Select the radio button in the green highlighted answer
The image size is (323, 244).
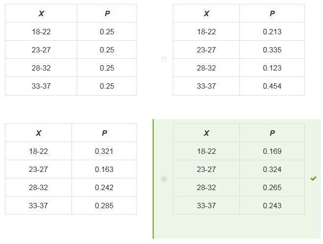pos(164,179)
